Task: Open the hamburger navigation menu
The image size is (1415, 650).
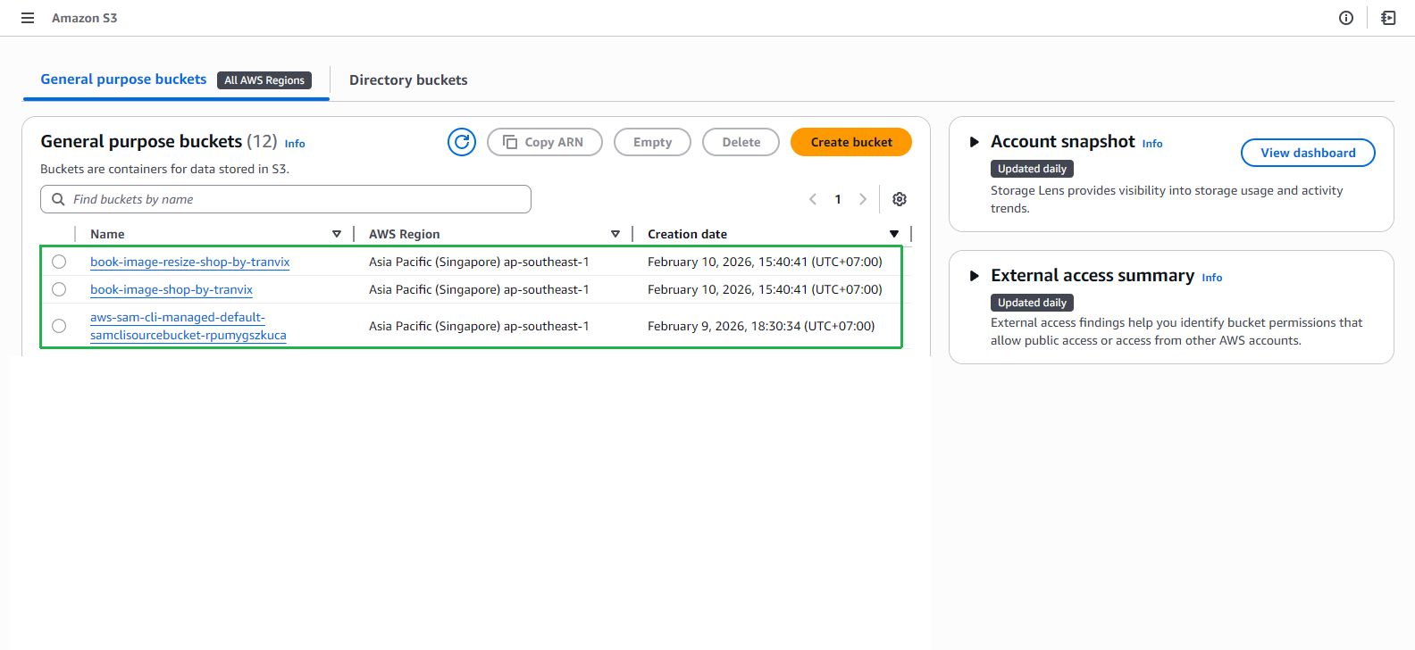Action: coord(28,18)
